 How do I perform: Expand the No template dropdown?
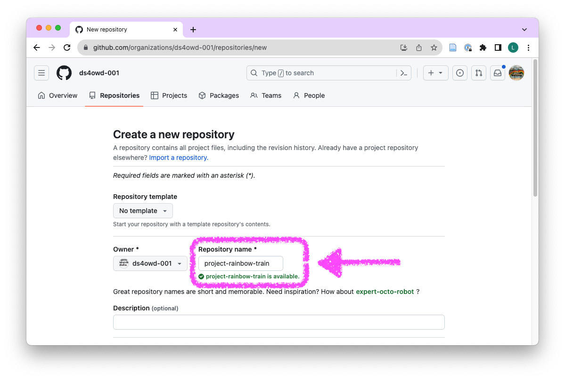pyautogui.click(x=143, y=211)
